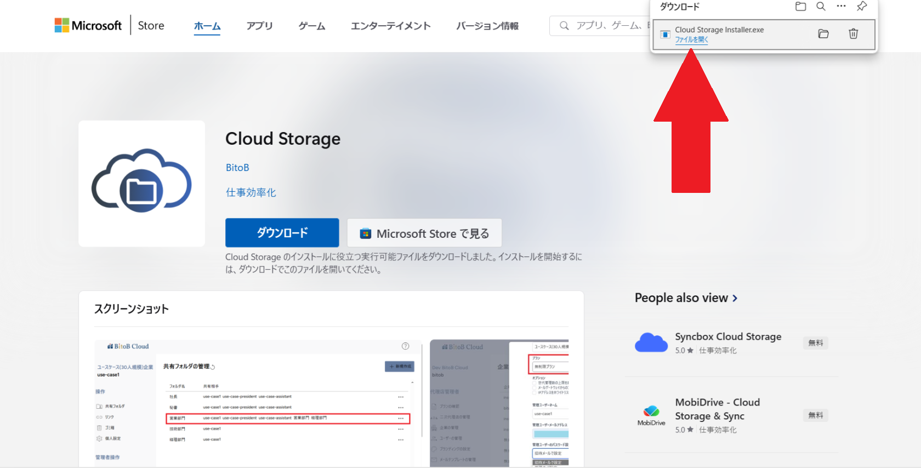The width and height of the screenshot is (921, 468).
Task: Open the MobiDrive app icon
Action: (651, 415)
